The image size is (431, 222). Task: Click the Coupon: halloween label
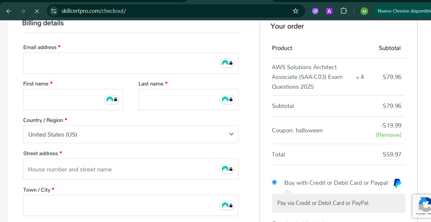click(297, 130)
